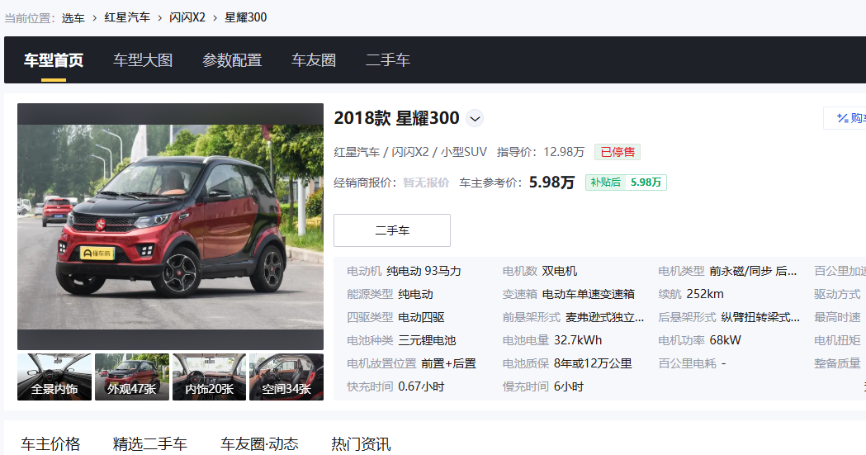Click the 红星汽车 link in the subtitle
Screen dimensions: 866x455
(x=357, y=152)
